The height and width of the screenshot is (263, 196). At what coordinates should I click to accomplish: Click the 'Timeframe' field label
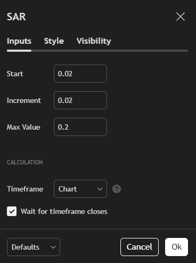coord(25,189)
